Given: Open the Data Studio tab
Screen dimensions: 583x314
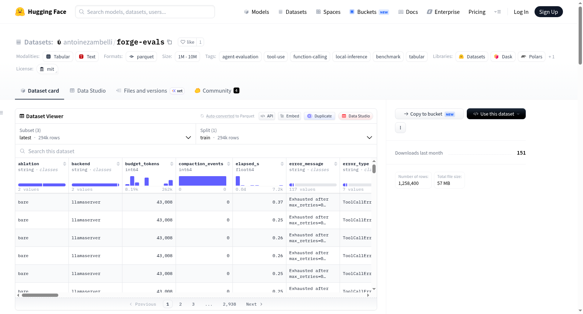Looking at the screenshot, I should tap(88, 91).
